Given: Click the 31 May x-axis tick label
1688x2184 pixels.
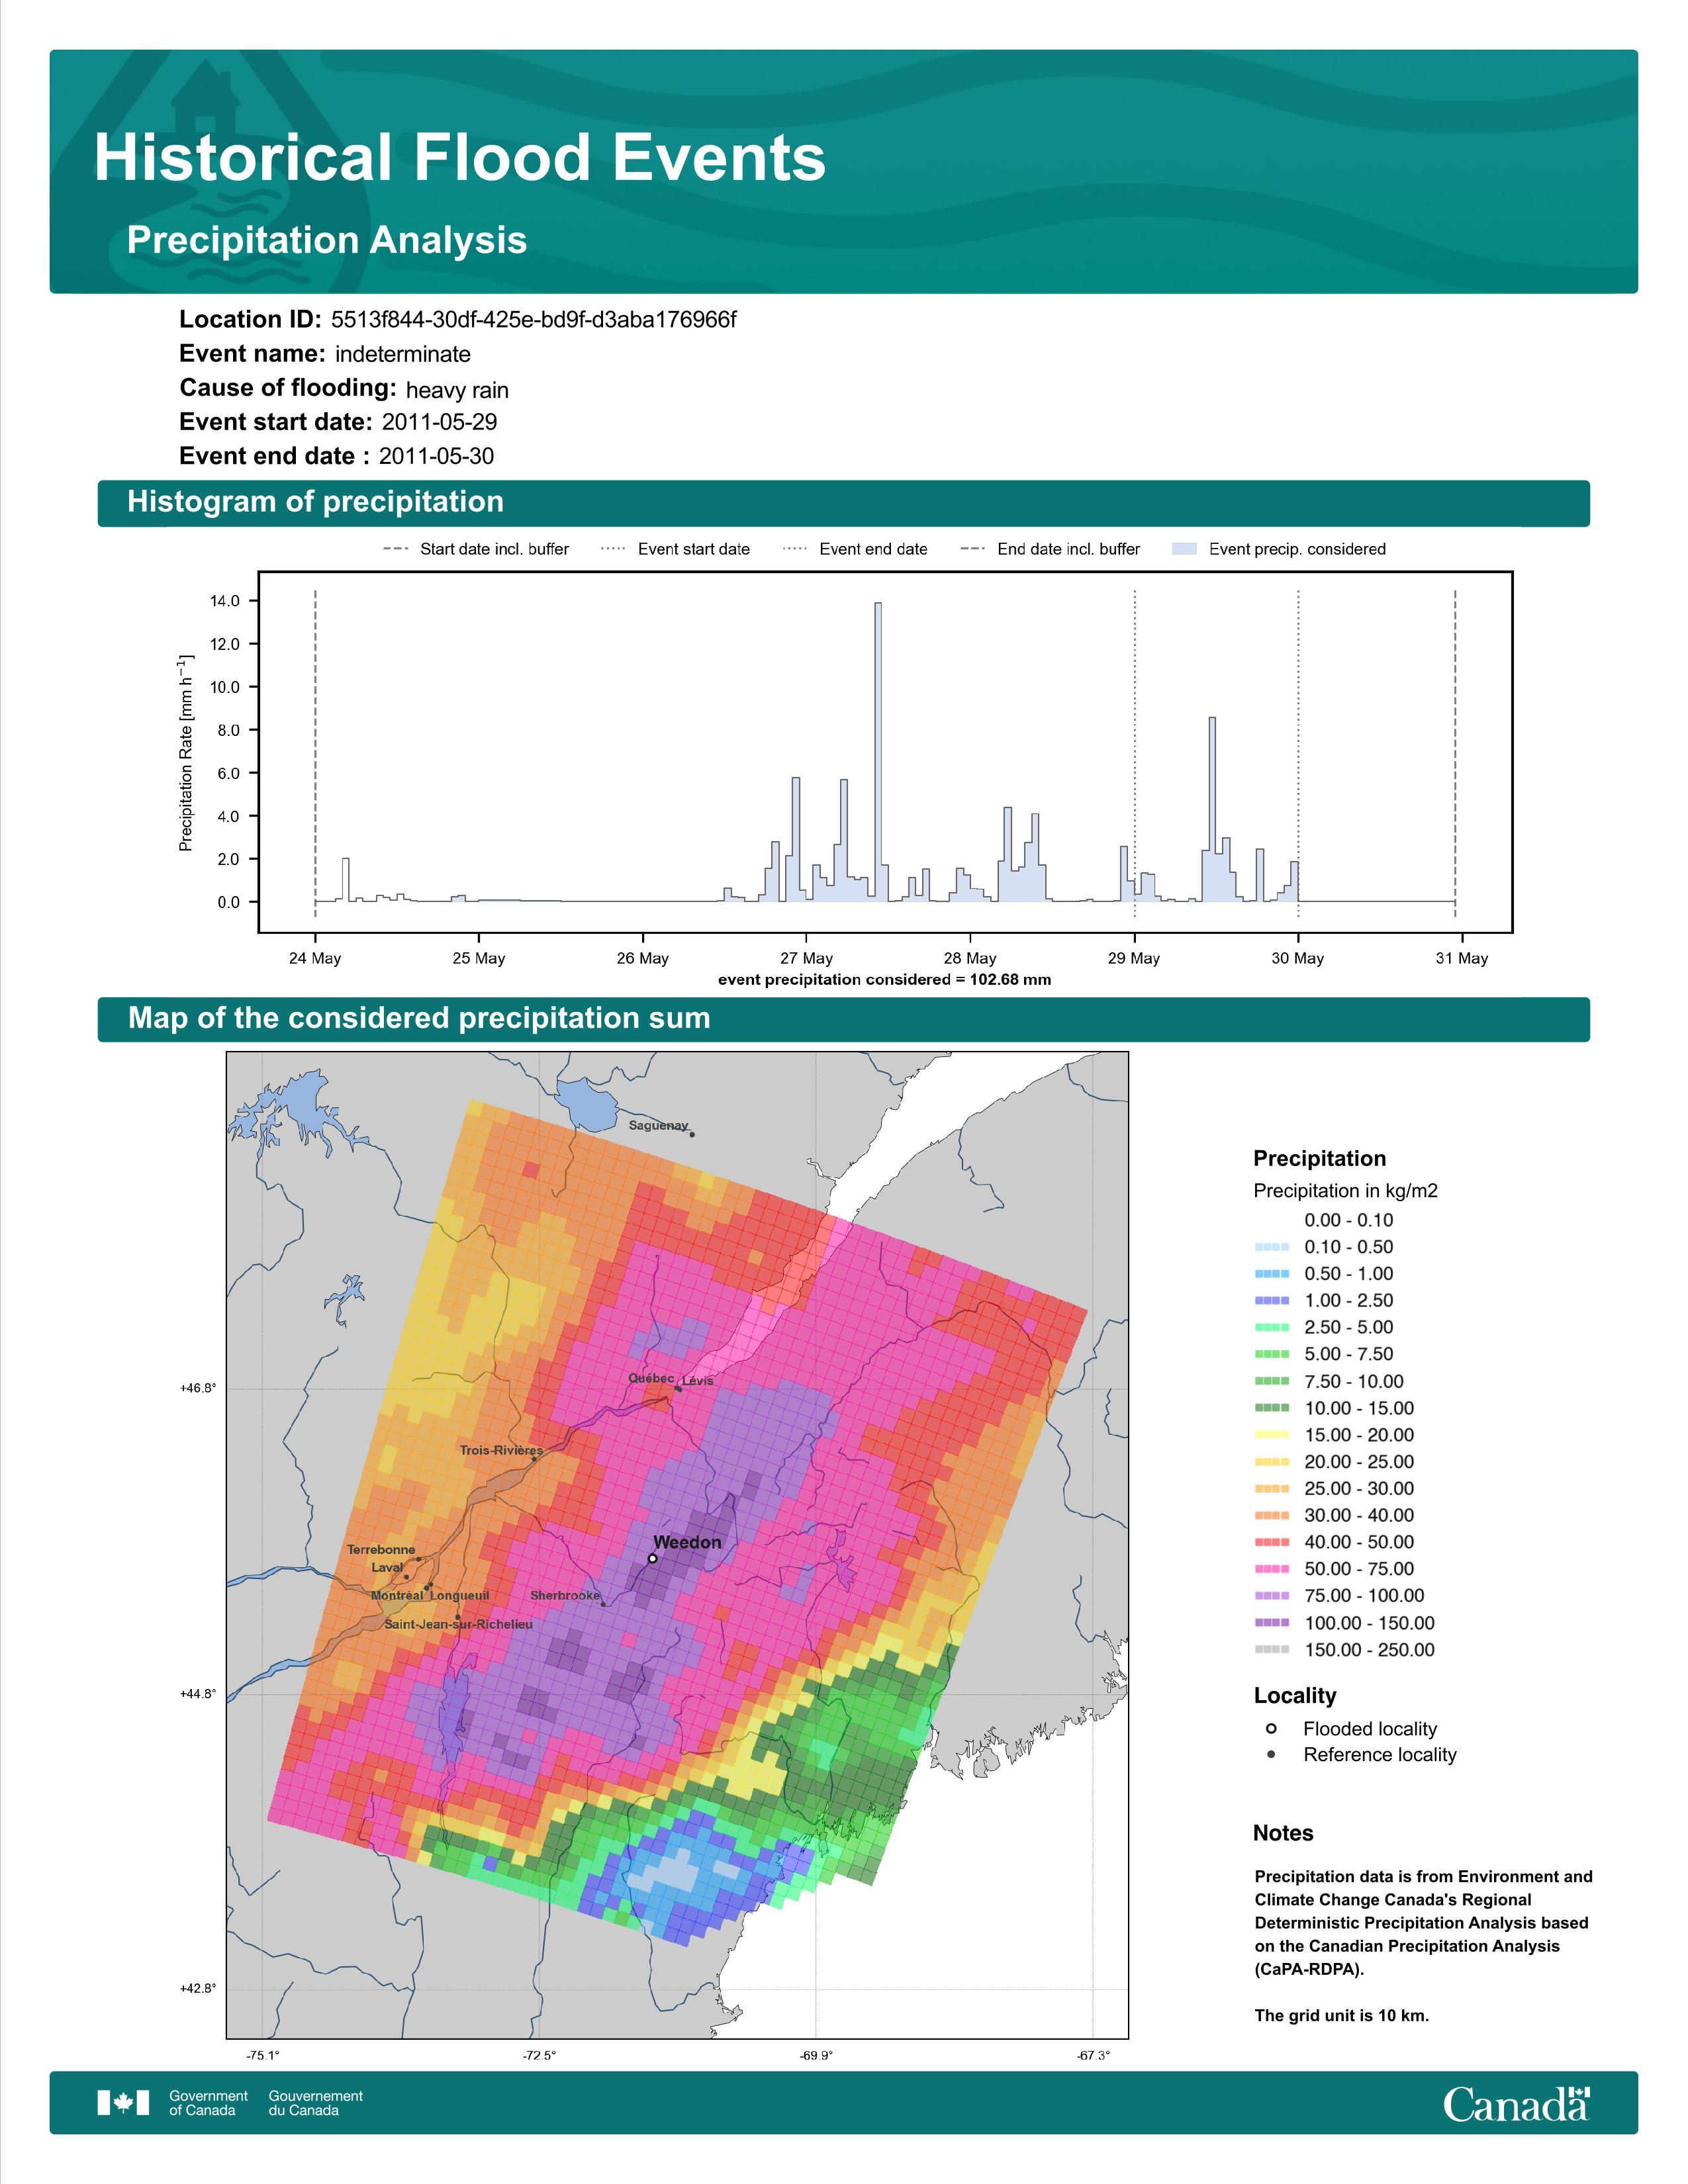Looking at the screenshot, I should (x=1462, y=958).
